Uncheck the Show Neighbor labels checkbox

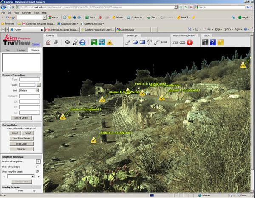[38, 171]
